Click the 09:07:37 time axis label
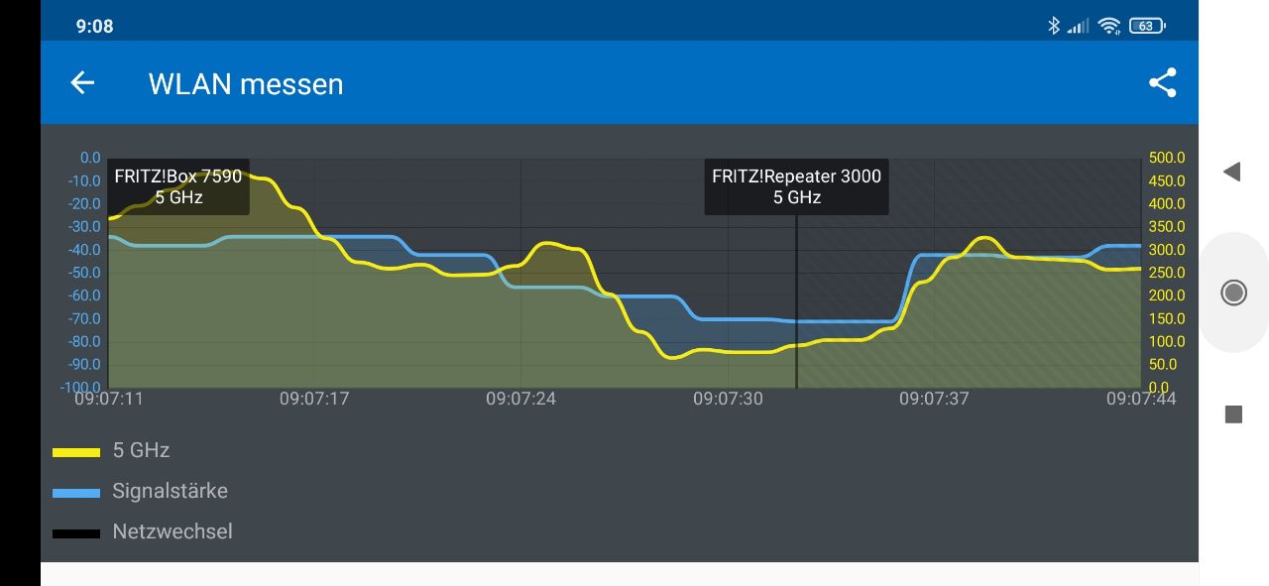This screenshot has width=1269, height=586. (934, 399)
